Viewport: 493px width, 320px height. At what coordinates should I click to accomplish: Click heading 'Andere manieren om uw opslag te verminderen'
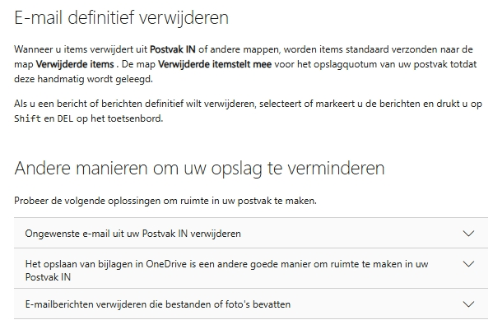[199, 168]
